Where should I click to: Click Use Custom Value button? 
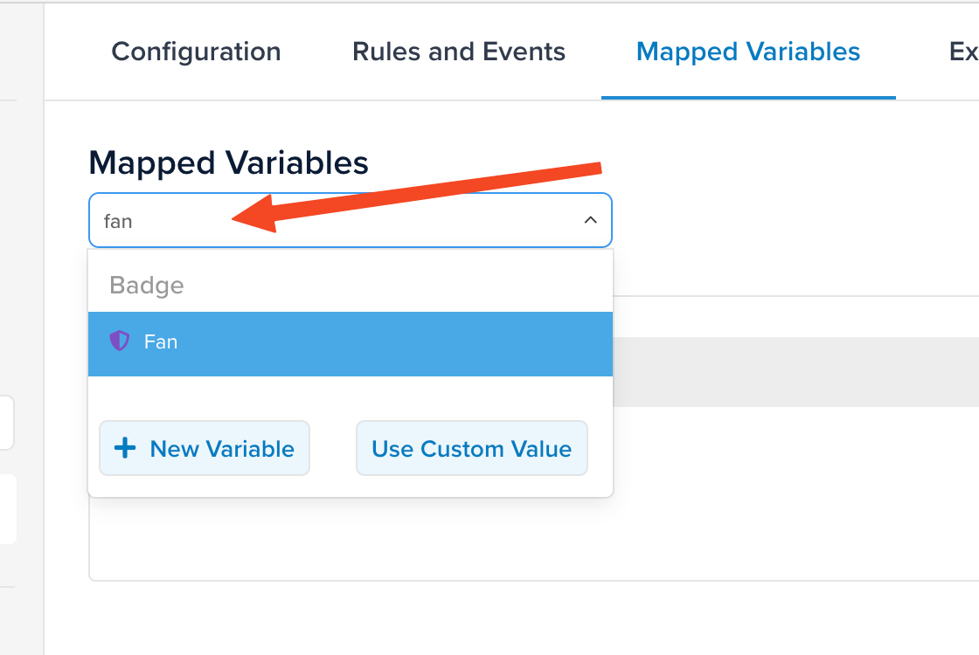[471, 449]
